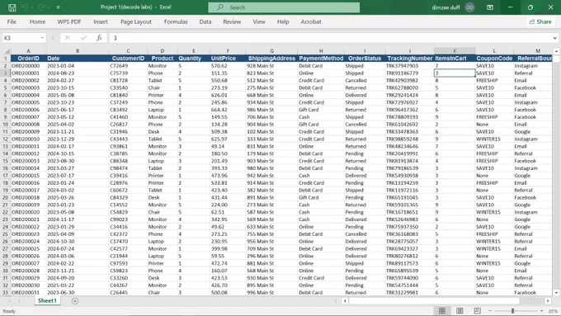
Task: Click the Share button
Action: pos(540,21)
